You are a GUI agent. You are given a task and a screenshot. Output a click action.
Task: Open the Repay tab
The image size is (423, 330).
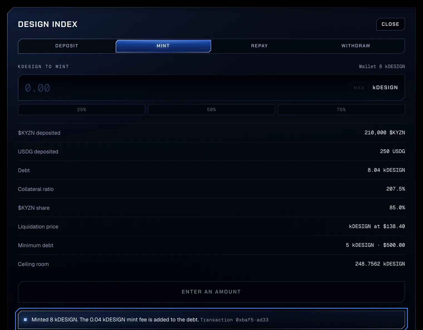click(x=259, y=46)
